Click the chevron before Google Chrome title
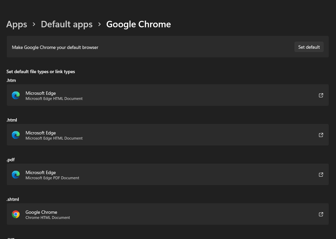Viewport: 336px width, 239px height. 99,24
